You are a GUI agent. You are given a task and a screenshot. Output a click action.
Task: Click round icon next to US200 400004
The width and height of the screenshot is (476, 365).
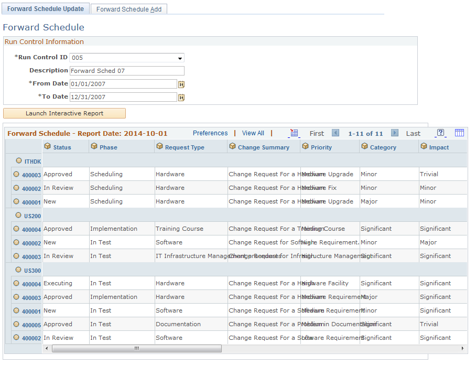click(x=16, y=229)
